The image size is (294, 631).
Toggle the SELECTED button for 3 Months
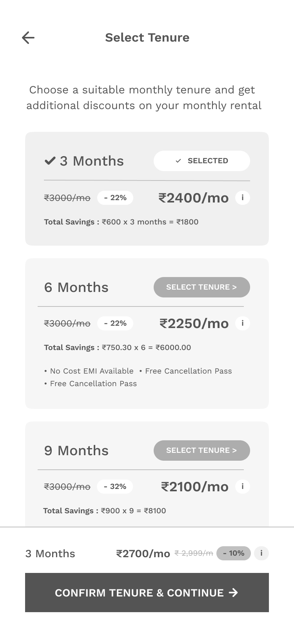coord(201,161)
